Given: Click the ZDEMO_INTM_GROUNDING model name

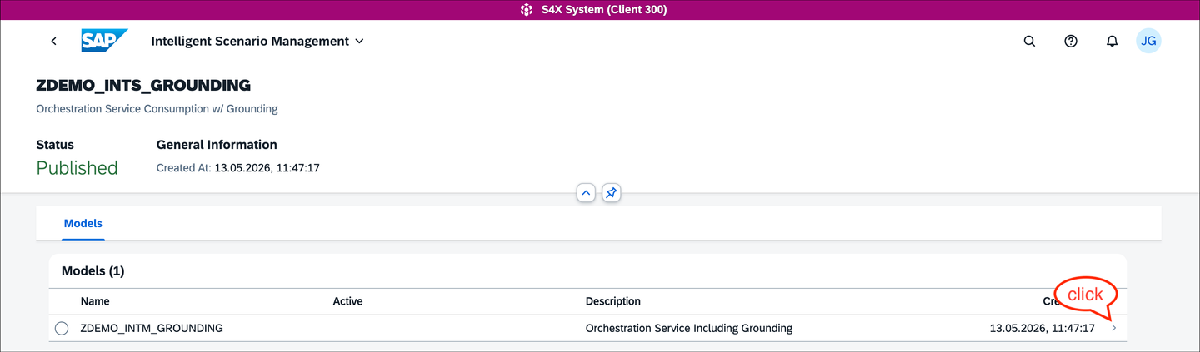Looking at the screenshot, I should [152, 328].
